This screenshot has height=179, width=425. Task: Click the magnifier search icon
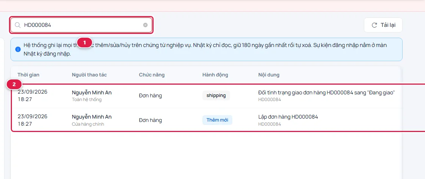18,25
